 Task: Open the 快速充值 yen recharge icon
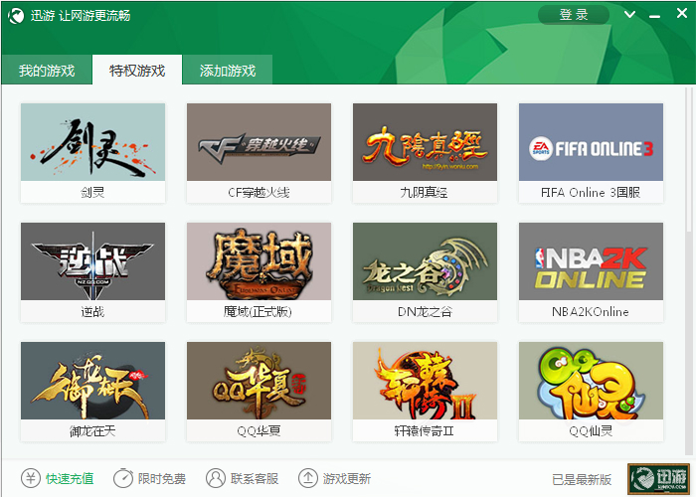pos(31,478)
